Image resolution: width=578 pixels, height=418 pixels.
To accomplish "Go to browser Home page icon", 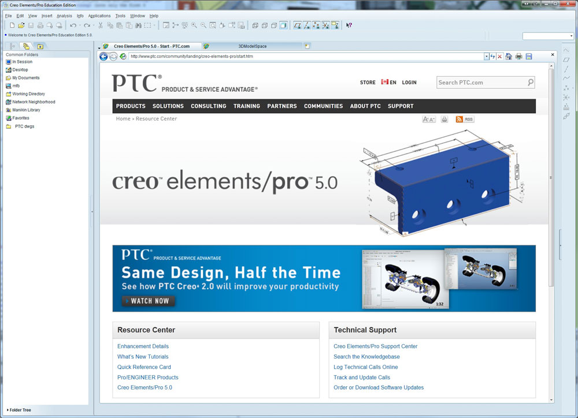I will (x=509, y=57).
